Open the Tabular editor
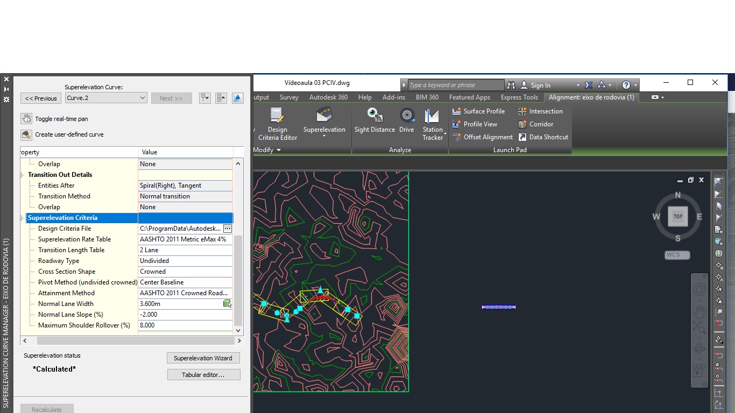This screenshot has height=413, width=735. pyautogui.click(x=203, y=374)
